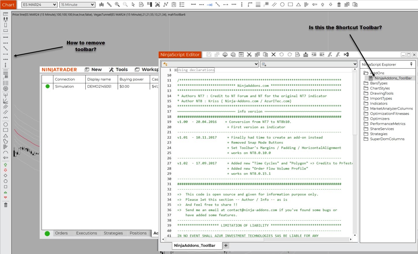Open the right member selector dropdown in editor
This screenshot has height=254, width=418.
coord(308,64)
